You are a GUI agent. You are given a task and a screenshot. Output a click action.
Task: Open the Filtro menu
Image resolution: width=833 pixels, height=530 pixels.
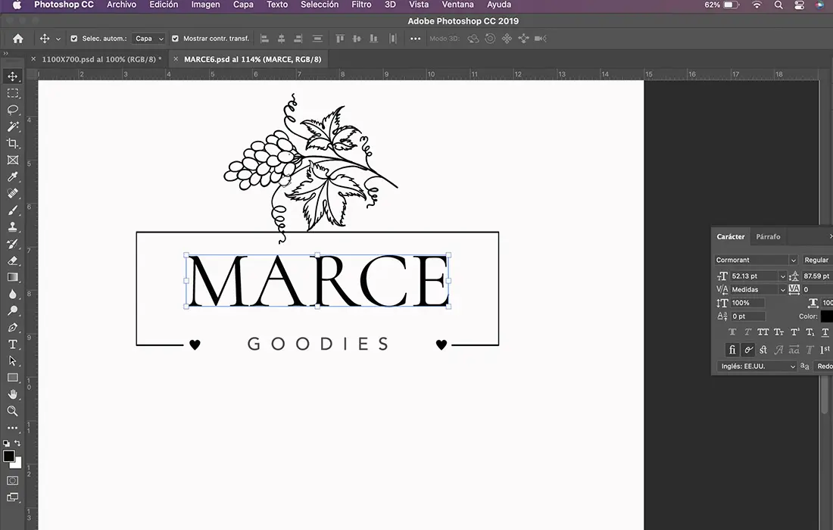pos(361,5)
